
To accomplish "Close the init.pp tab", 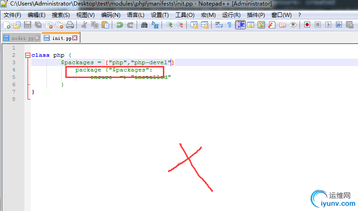I will [75, 38].
